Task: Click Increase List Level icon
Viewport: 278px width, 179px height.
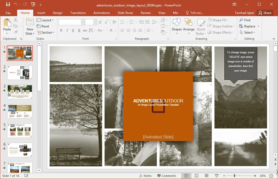Action: (147, 22)
